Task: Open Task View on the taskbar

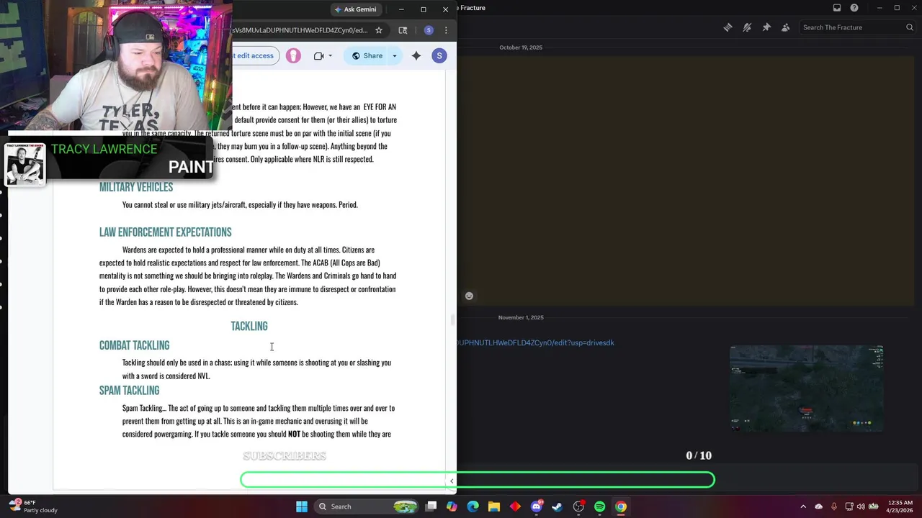Action: (431, 506)
